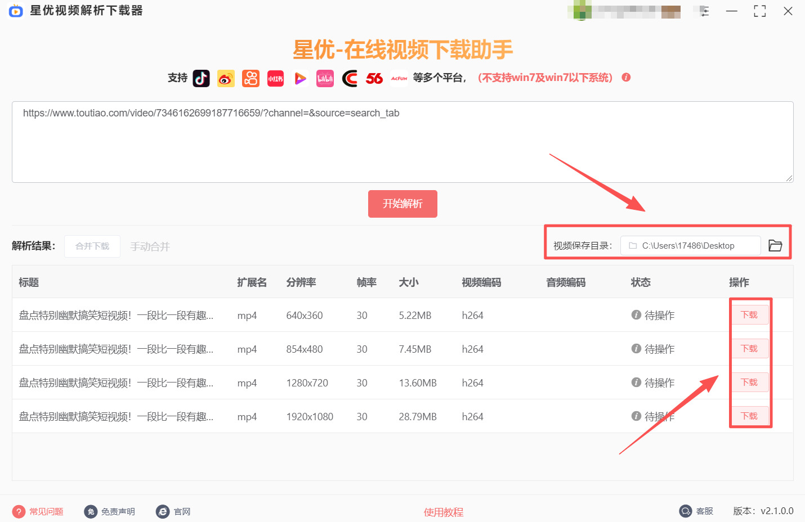Image resolution: width=805 pixels, height=522 pixels.
Task: Click the orange info icon beside the win7 notice
Action: pyautogui.click(x=626, y=77)
